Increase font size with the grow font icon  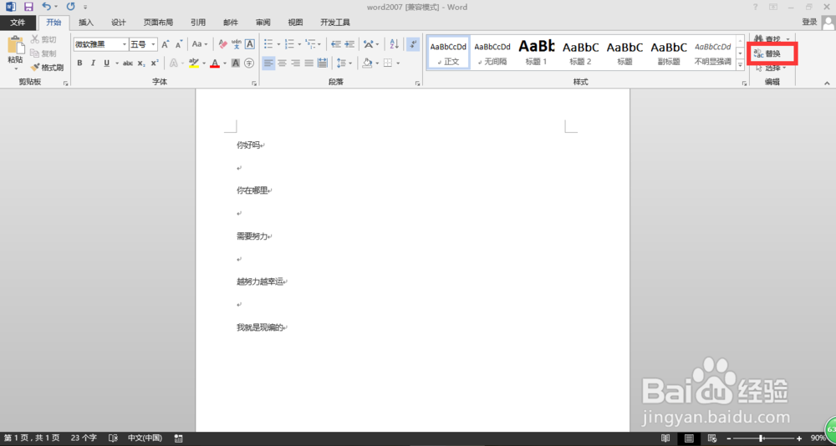166,44
